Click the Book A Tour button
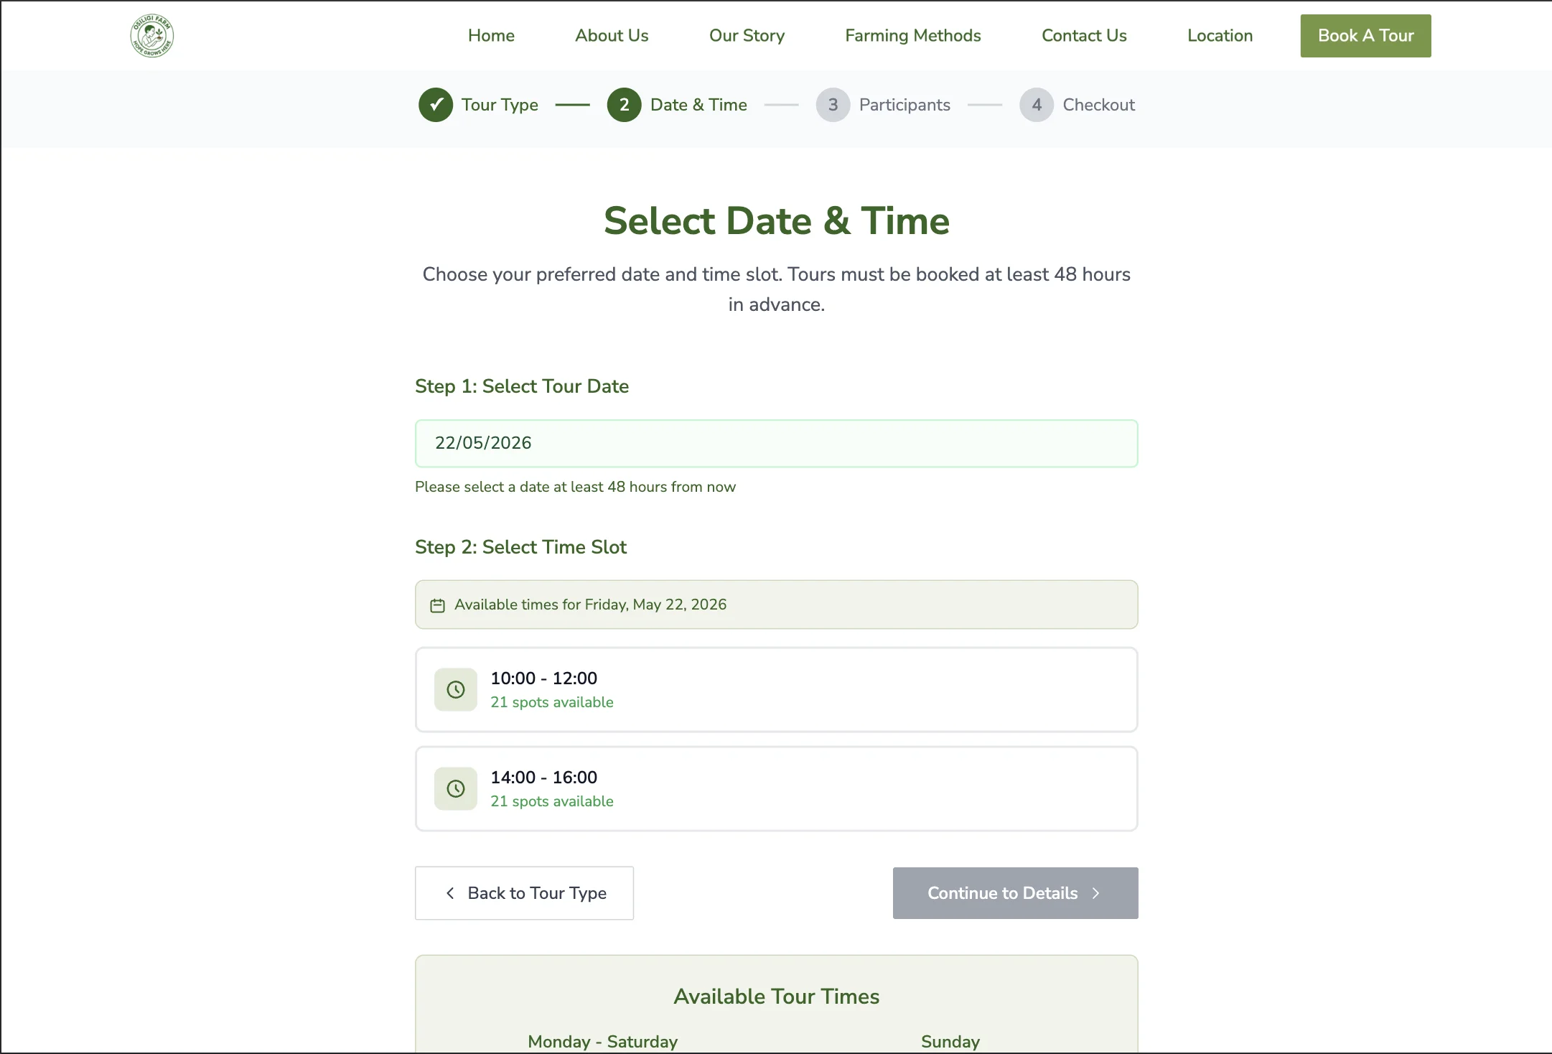The width and height of the screenshot is (1552, 1054). 1365,36
